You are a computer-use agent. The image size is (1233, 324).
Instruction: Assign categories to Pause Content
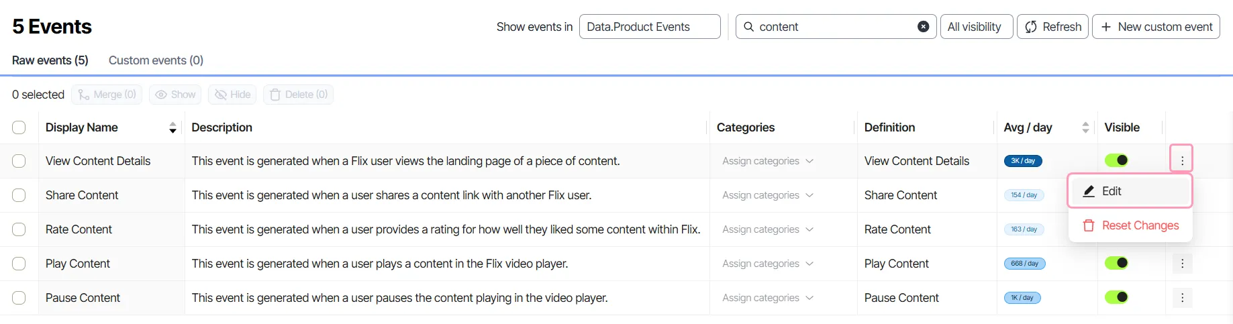(x=768, y=298)
